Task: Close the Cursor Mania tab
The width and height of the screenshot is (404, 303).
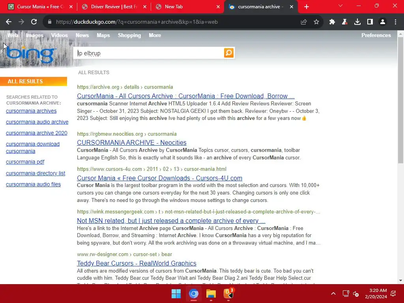Action: tap(71, 7)
